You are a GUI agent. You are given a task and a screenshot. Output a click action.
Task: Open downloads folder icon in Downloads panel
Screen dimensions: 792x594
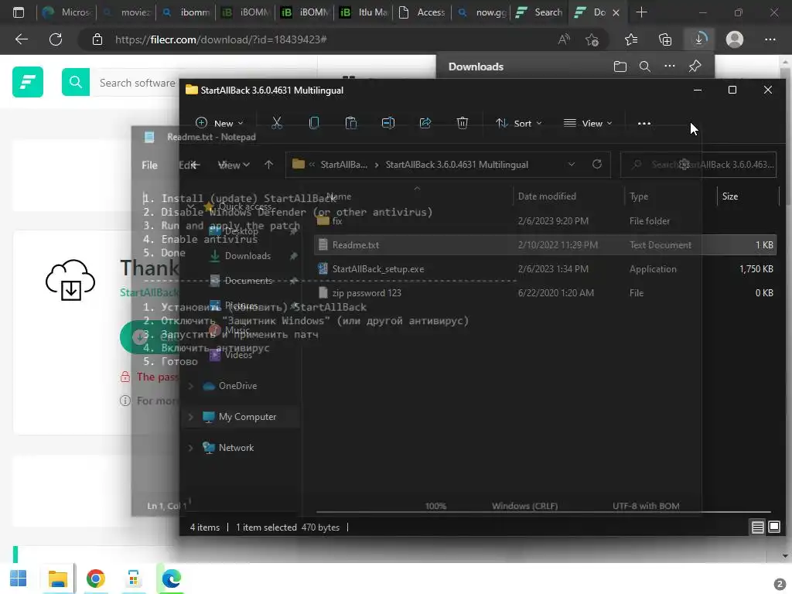[x=620, y=67]
